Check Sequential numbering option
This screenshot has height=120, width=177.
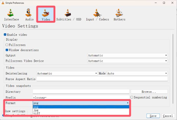pyautogui.click(x=132, y=97)
